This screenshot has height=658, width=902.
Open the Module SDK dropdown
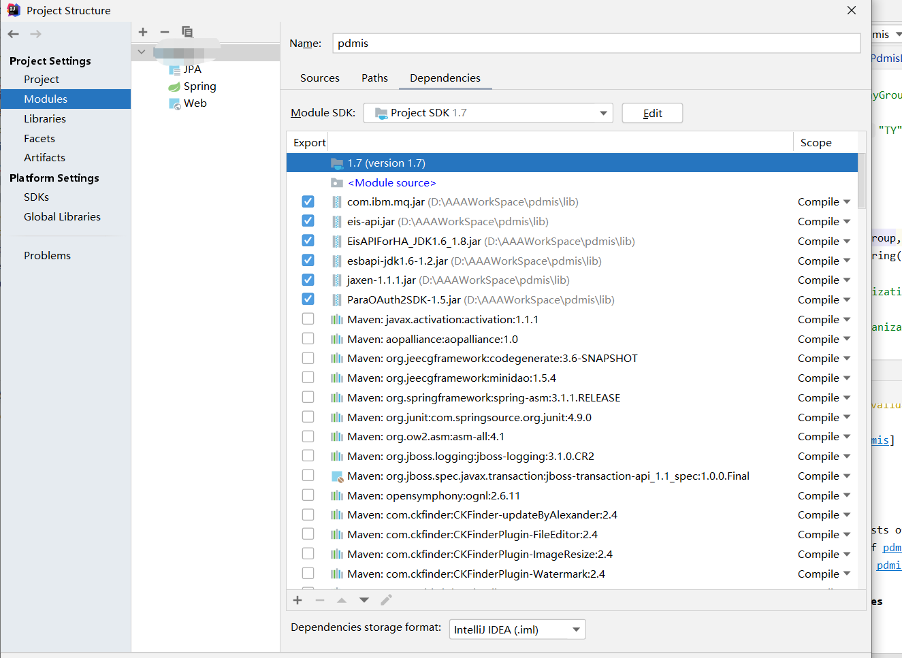[488, 113]
